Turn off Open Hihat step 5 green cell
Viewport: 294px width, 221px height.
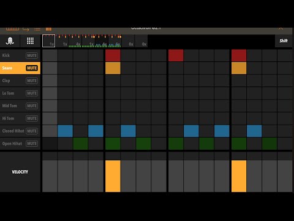[x=113, y=144]
